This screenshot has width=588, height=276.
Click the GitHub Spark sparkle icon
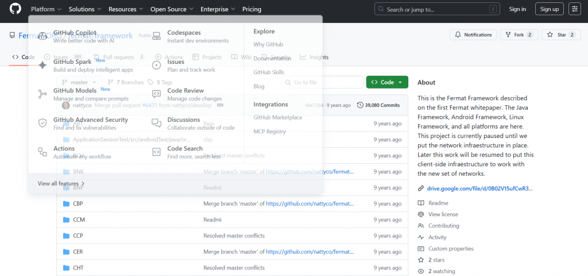coord(42,65)
